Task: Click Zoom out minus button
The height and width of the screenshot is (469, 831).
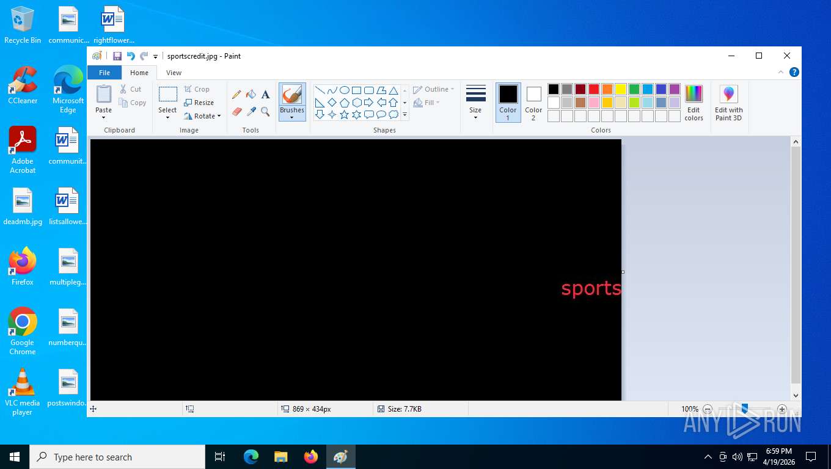Action: [708, 409]
